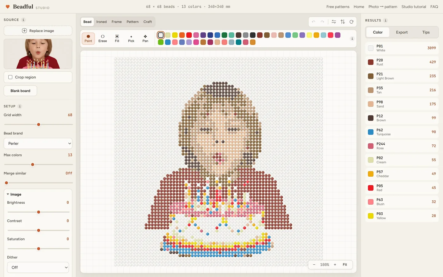Switch to the Frame view tab
Screen dimensions: 443x277
(117, 22)
